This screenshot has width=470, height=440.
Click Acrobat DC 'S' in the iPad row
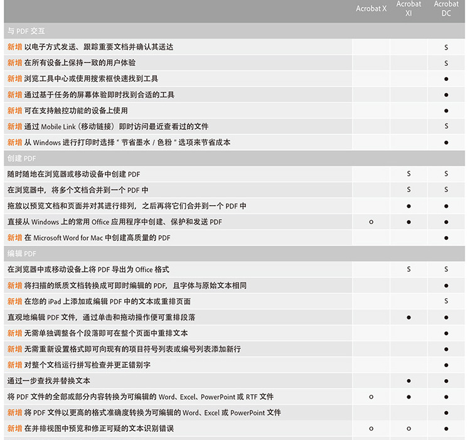click(x=446, y=301)
